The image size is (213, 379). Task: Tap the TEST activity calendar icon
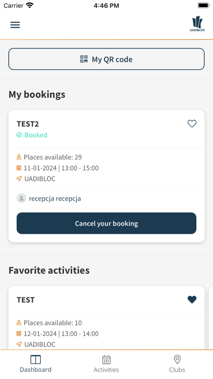pos(19,334)
